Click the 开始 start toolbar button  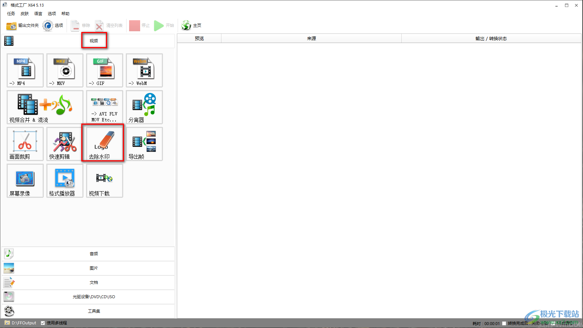click(164, 25)
